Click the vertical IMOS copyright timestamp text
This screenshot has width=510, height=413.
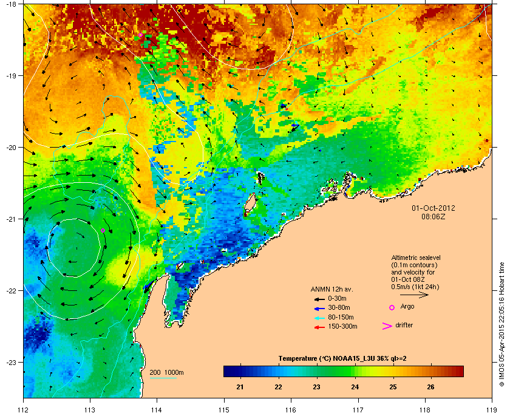pos(501,325)
